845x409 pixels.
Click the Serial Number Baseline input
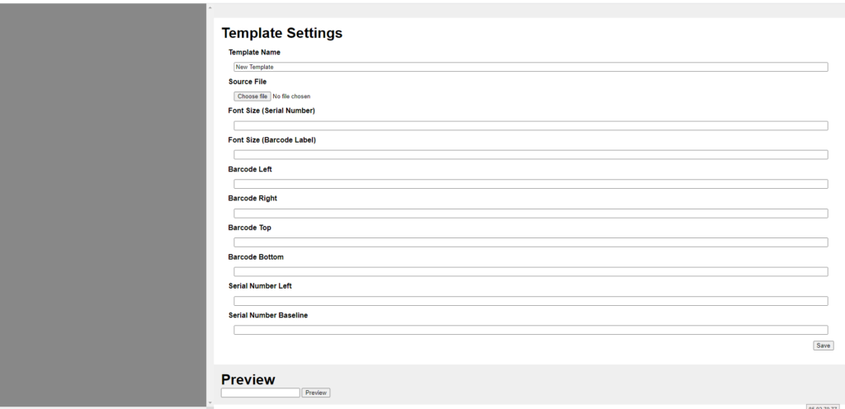[x=530, y=330]
